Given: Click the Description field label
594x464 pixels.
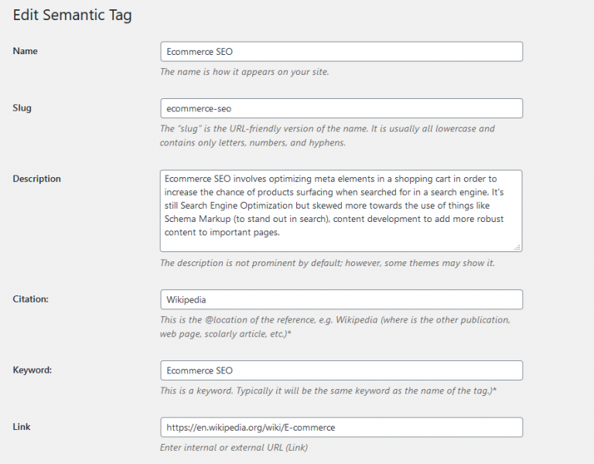Looking at the screenshot, I should (x=37, y=179).
